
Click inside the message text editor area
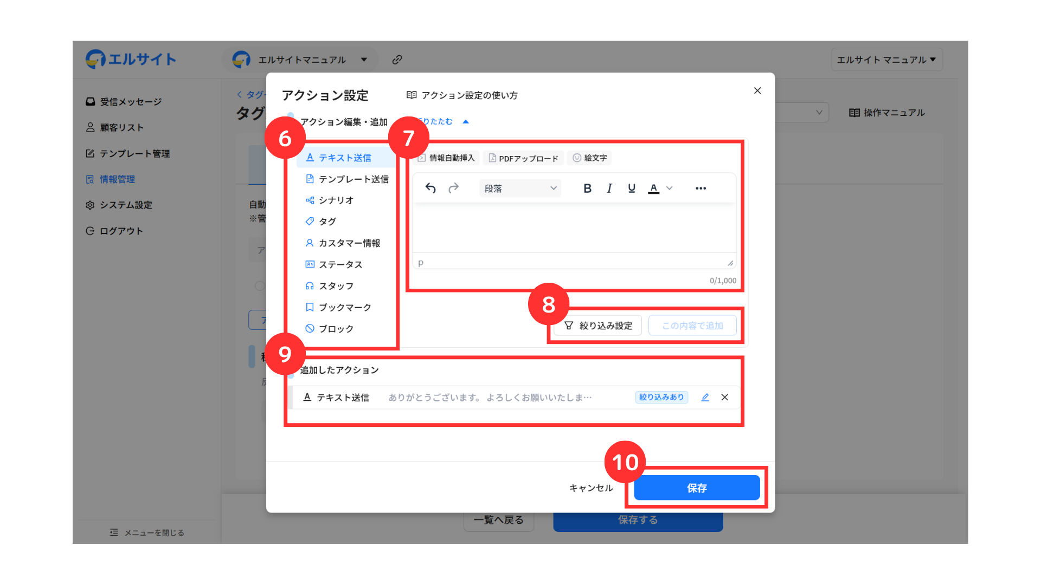coord(574,227)
